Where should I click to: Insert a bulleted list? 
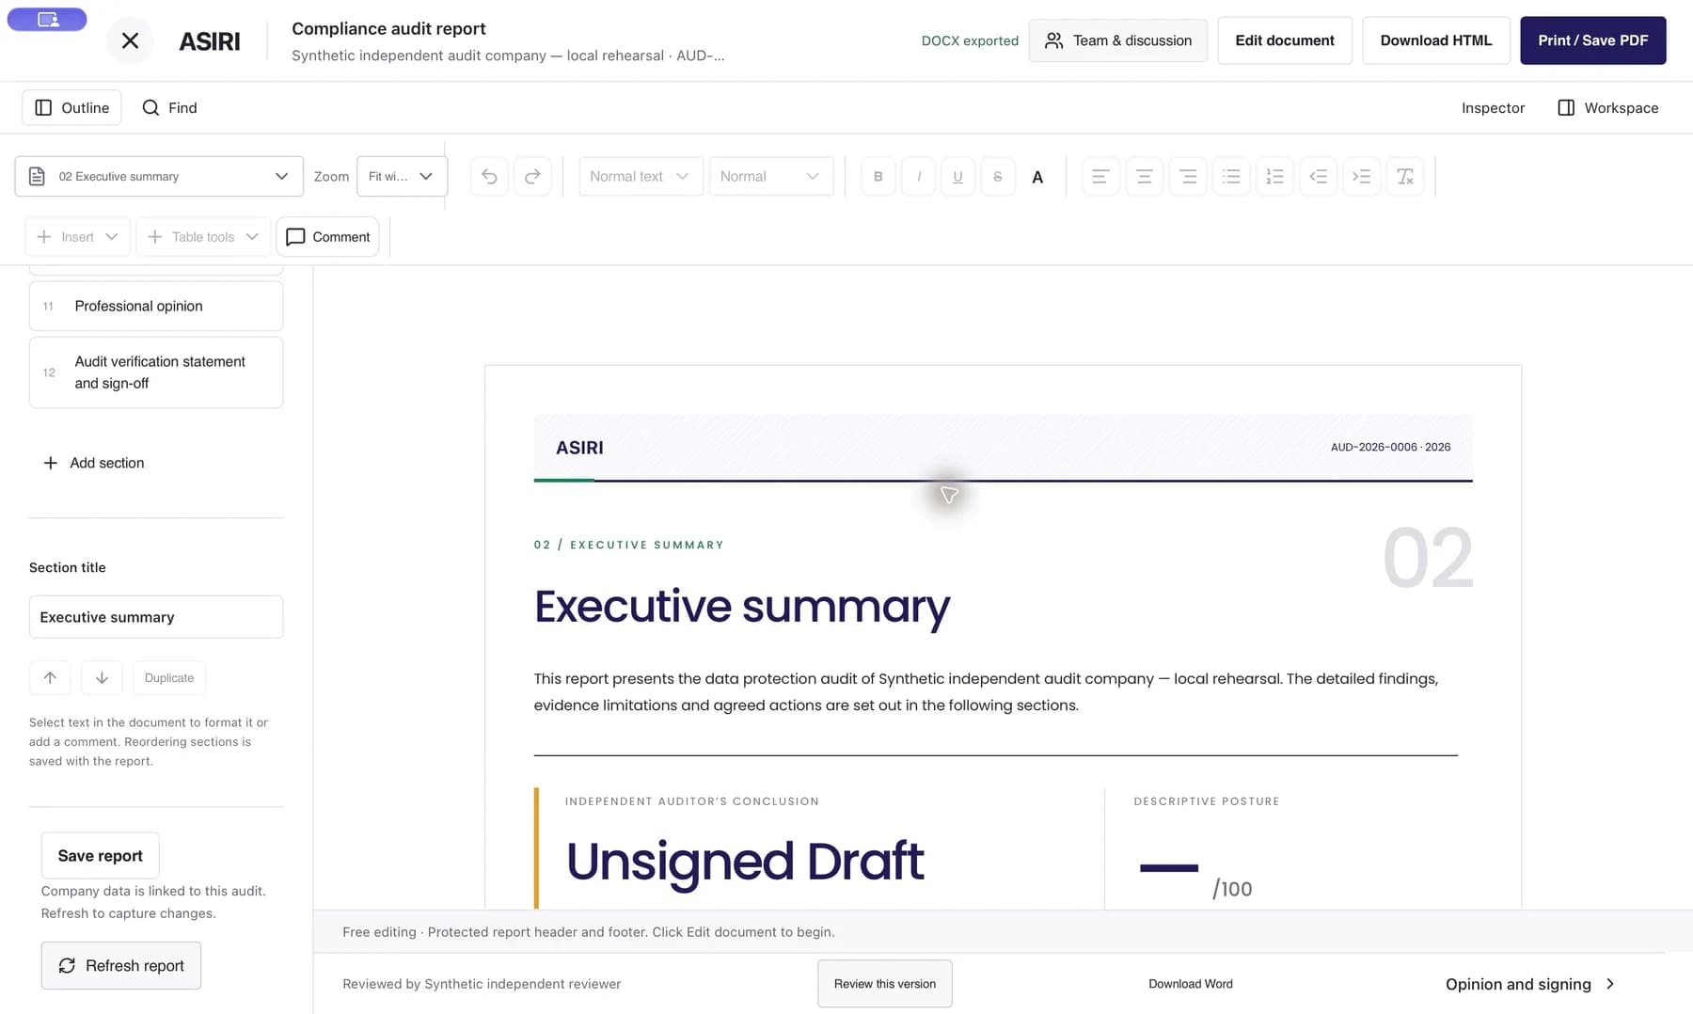[x=1231, y=176]
